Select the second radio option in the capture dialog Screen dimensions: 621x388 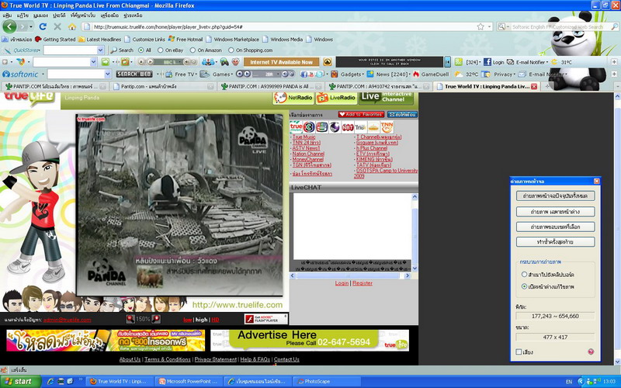coord(524,286)
